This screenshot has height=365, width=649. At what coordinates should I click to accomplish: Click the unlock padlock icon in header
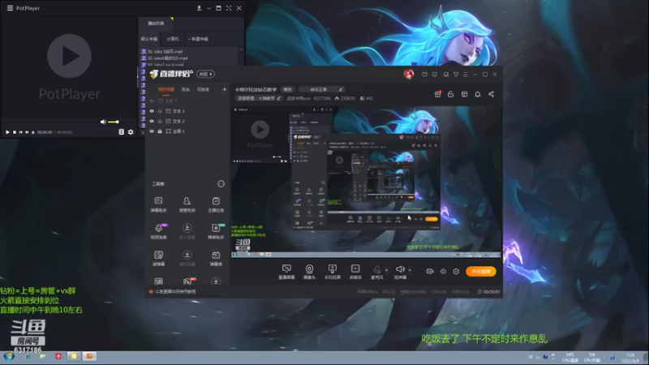click(x=451, y=94)
